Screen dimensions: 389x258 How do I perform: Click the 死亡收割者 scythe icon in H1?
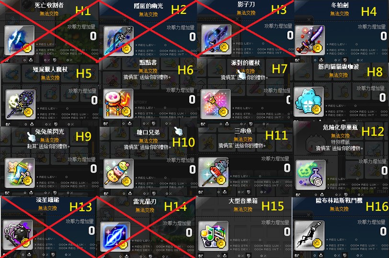coord(19,40)
